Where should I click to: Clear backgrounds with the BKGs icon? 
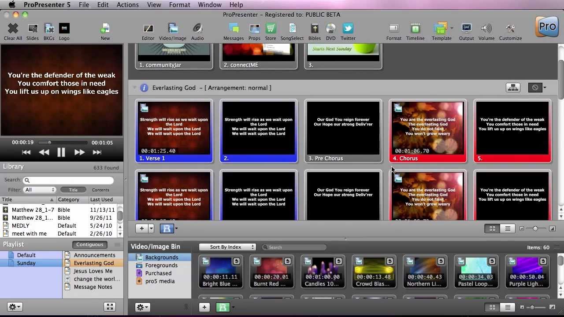tap(49, 29)
